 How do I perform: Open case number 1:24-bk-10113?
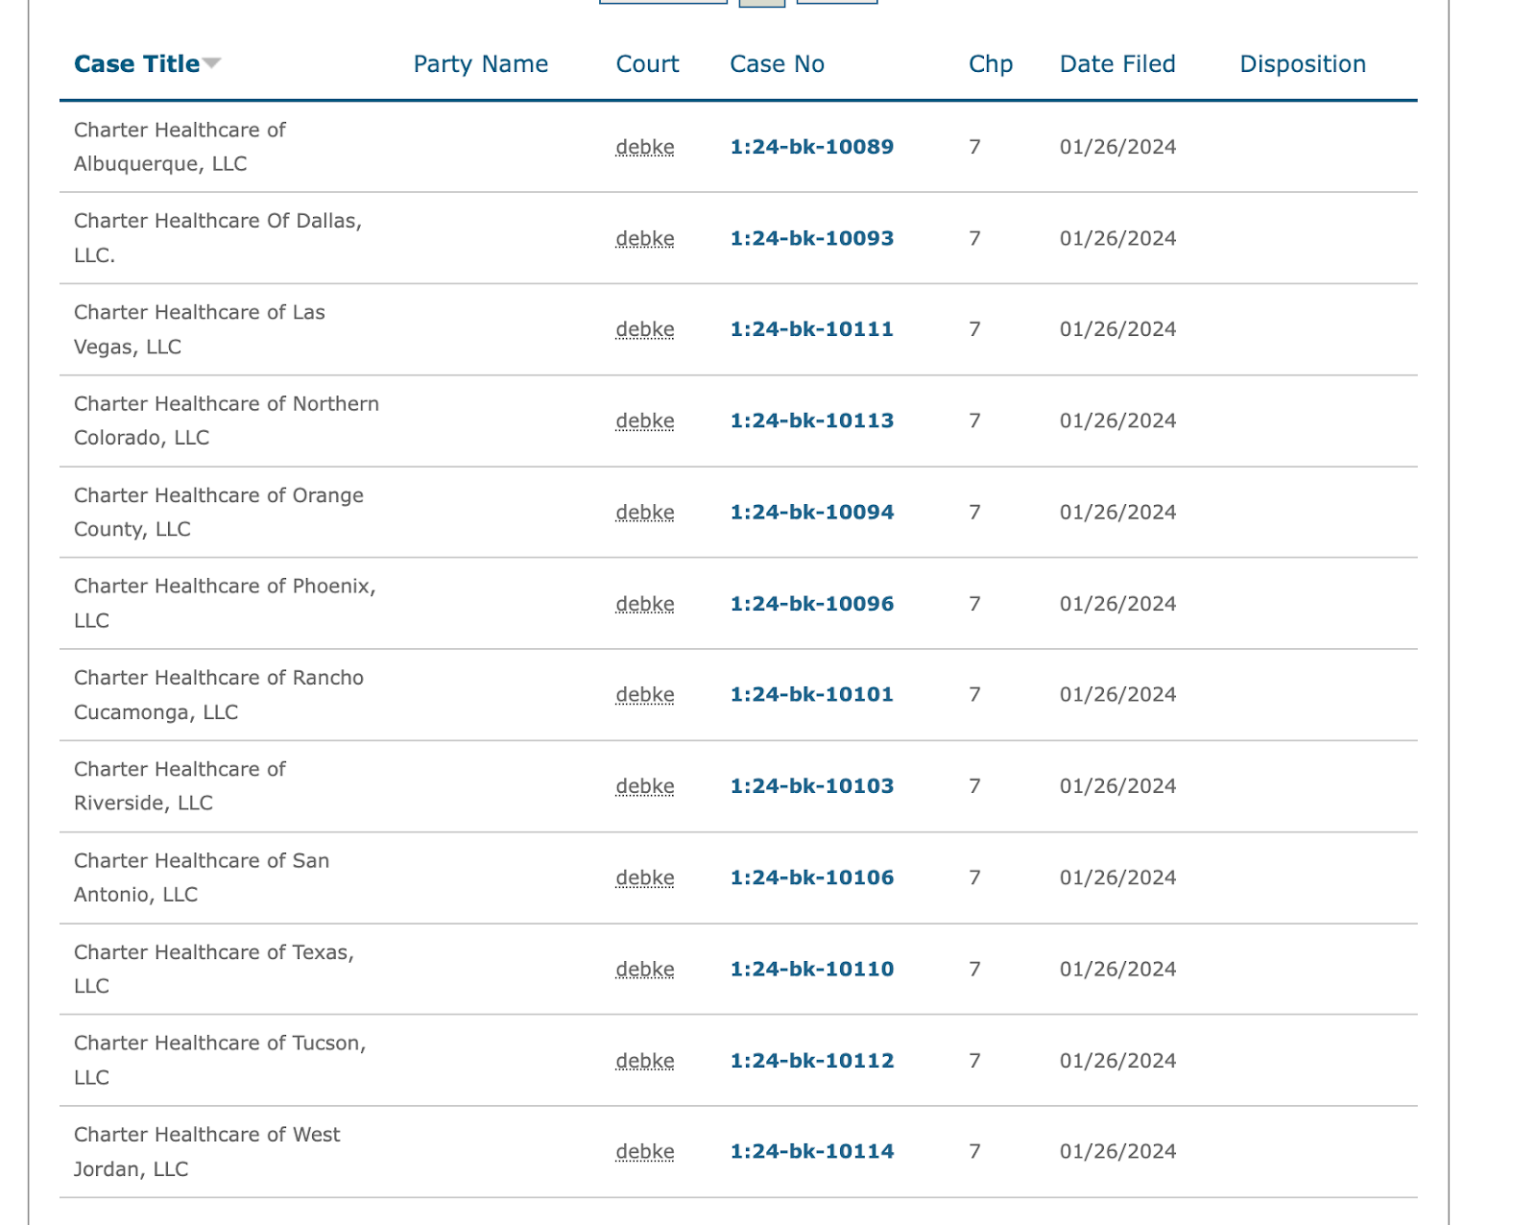812,420
